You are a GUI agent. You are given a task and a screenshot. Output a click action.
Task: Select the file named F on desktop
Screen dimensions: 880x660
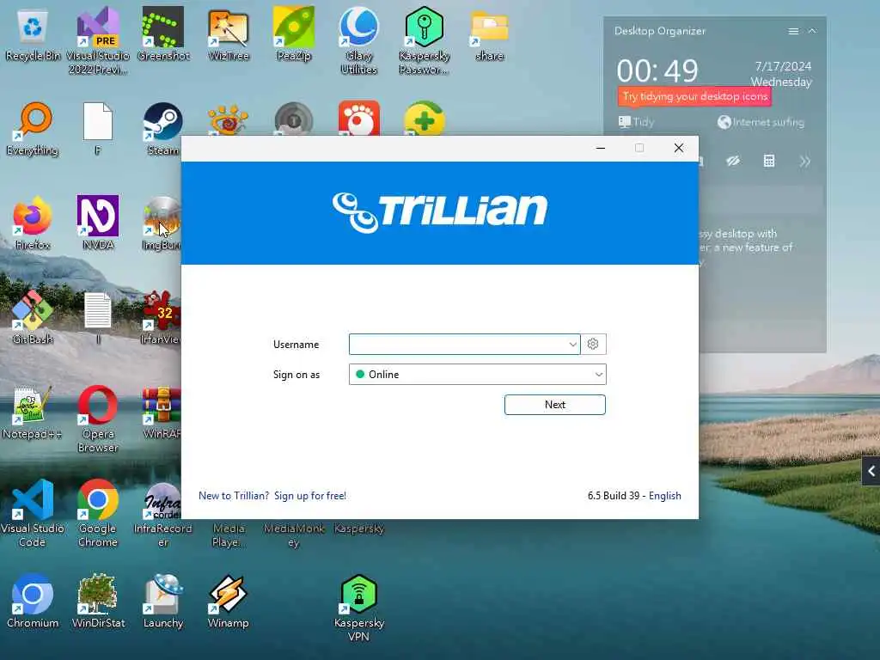coord(98,129)
